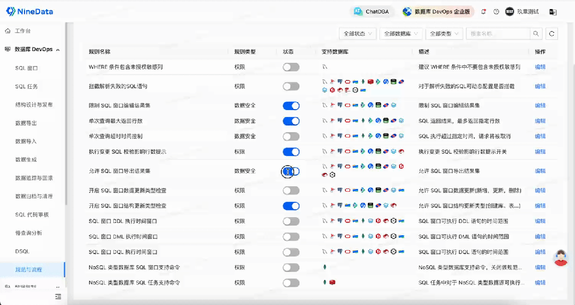Screen dimensions: 575x305
Task: Select 慢查询分析 in the sidebar
Action: [29, 233]
